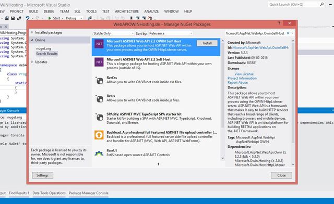
Task: Collapse the Online node
Action: point(32,40)
